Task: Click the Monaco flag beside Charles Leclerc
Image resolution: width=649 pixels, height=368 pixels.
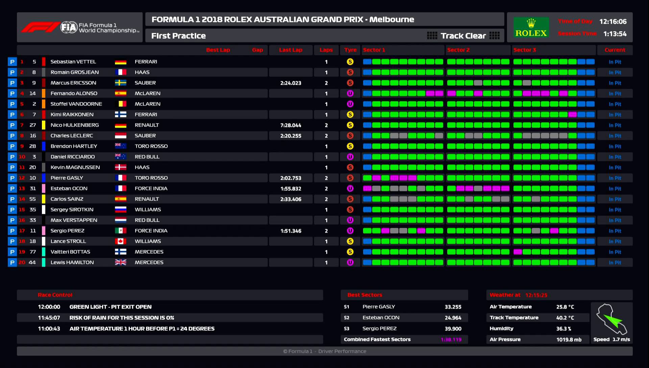Action: pyautogui.click(x=121, y=136)
